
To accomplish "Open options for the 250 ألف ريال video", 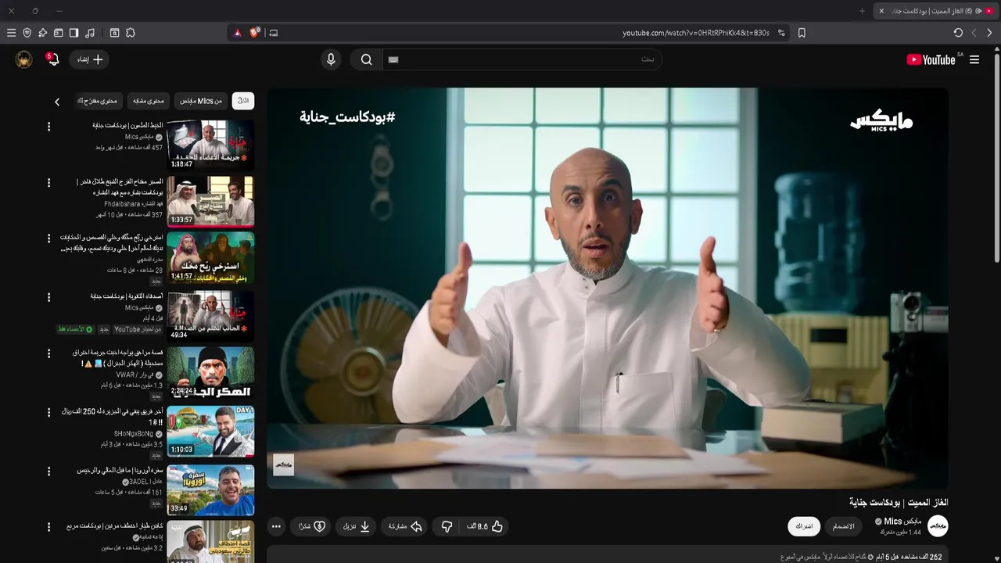I will pos(48,412).
